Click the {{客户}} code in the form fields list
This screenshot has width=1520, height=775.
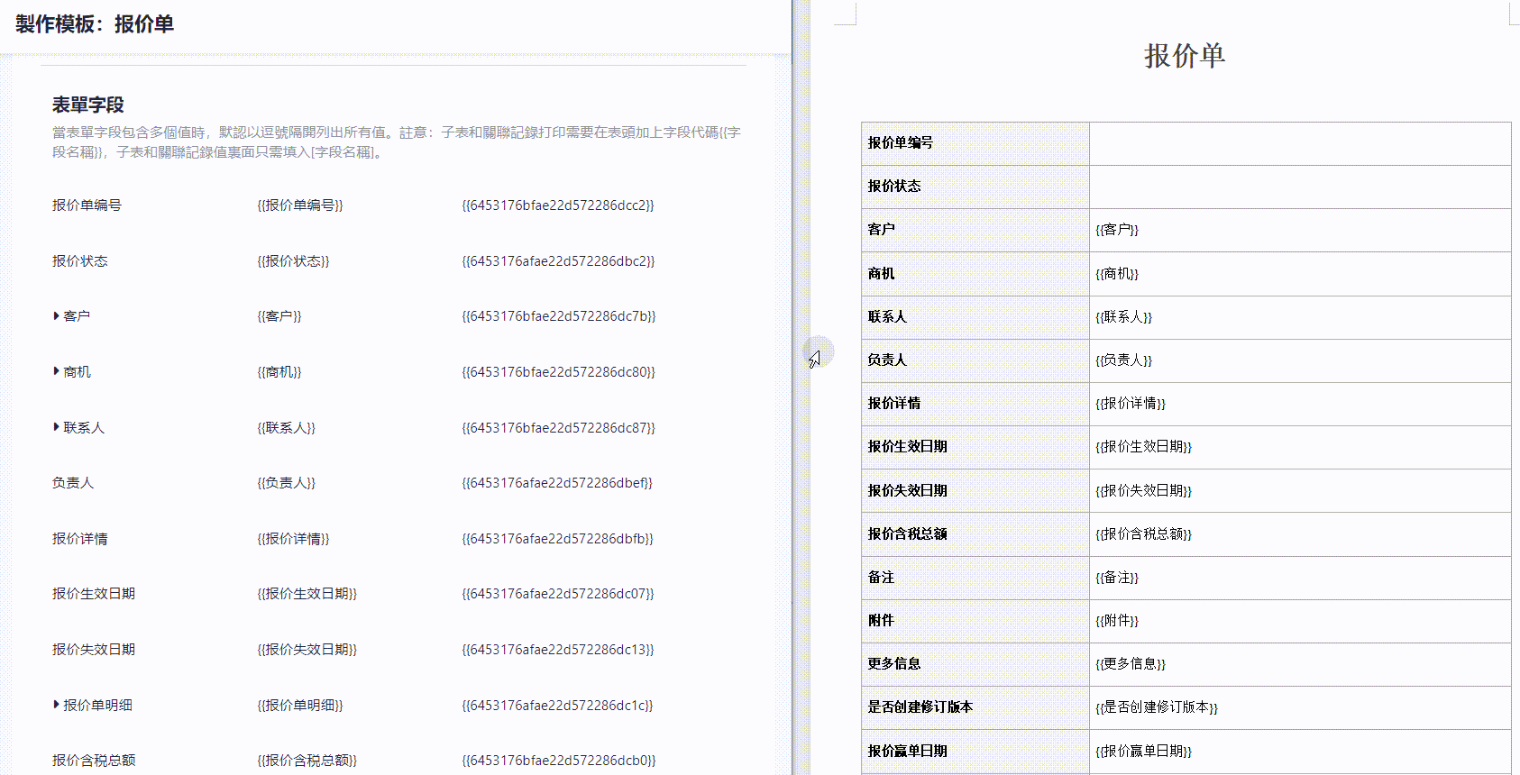(279, 316)
